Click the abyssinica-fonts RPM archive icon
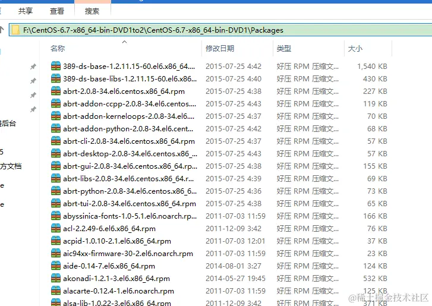 (56, 216)
